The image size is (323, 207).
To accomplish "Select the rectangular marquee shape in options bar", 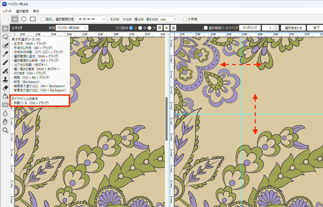I will (x=15, y=19).
